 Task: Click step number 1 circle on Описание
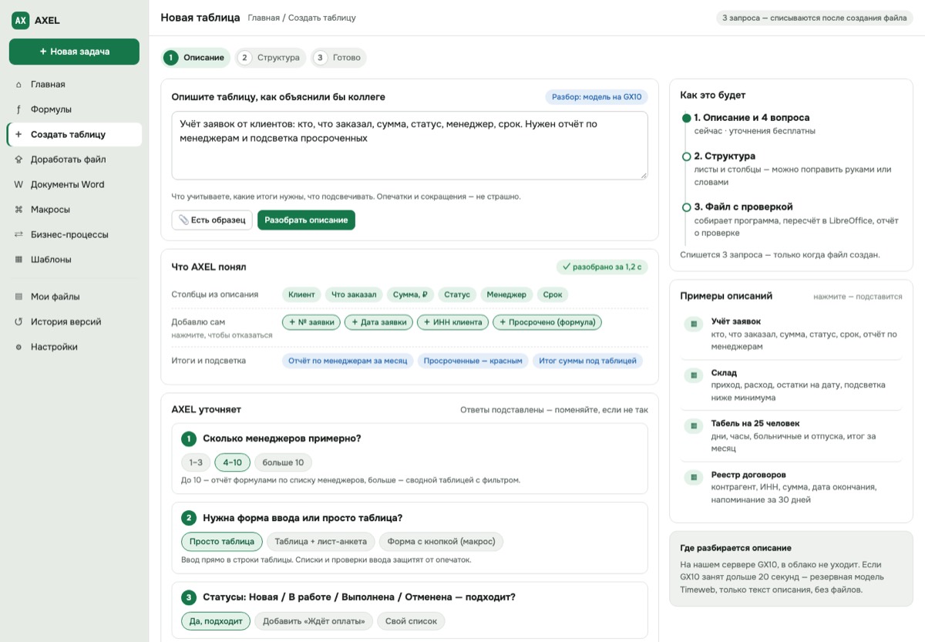click(x=171, y=58)
